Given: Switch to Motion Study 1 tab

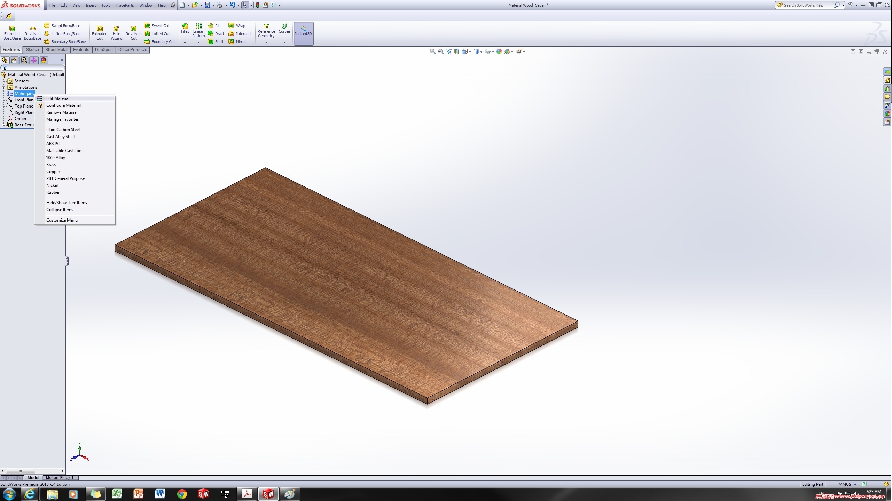Looking at the screenshot, I should (60, 478).
